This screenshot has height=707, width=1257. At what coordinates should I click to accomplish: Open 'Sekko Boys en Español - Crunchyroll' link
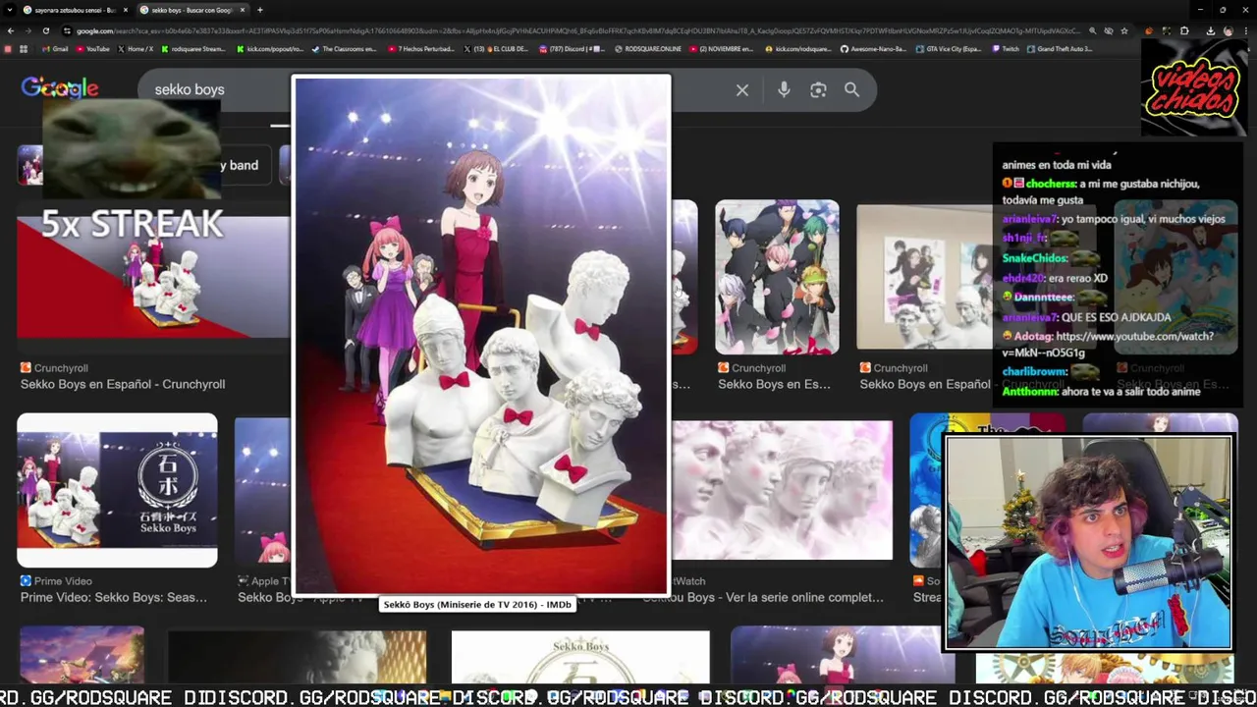123,384
